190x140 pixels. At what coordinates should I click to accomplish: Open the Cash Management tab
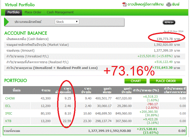[60, 12]
